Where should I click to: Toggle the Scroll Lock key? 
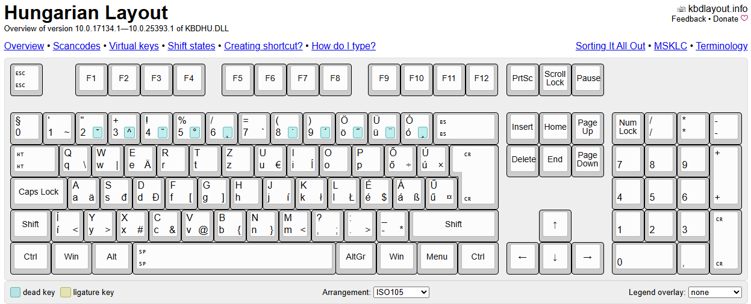555,78
